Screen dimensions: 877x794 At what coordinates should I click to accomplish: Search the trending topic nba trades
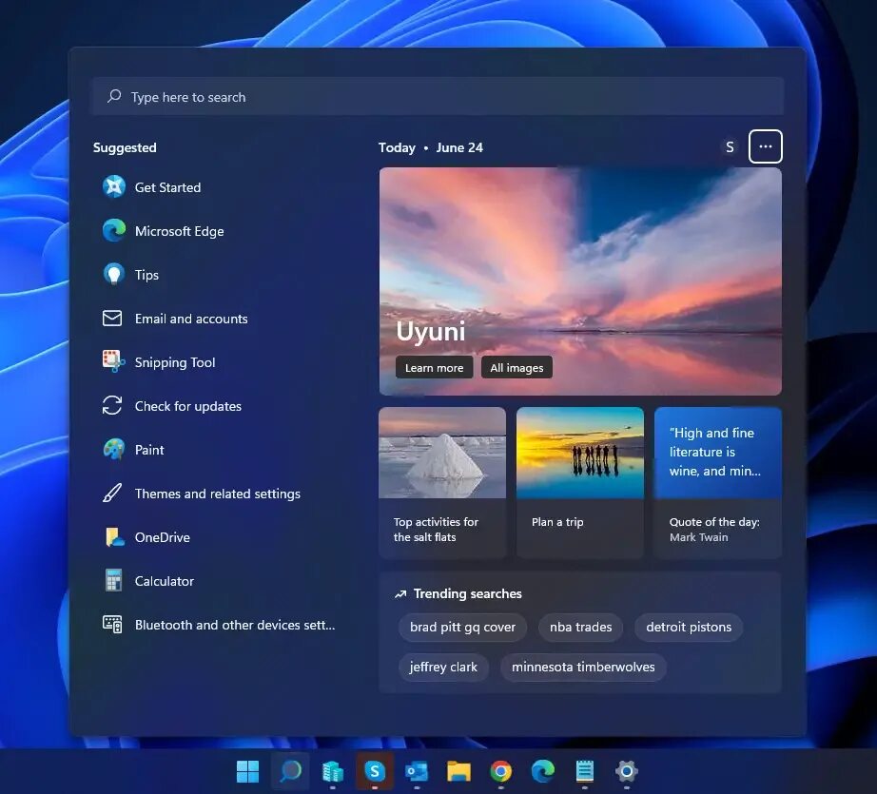coord(580,627)
